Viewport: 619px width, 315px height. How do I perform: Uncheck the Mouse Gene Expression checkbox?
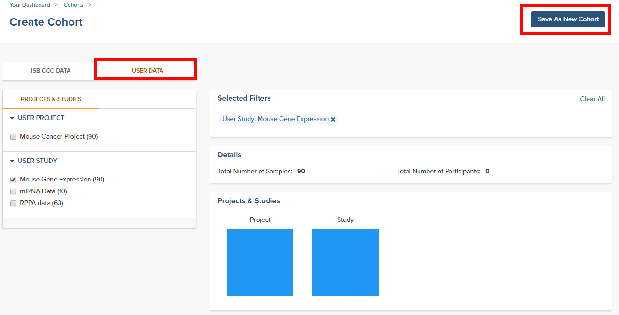click(x=13, y=180)
